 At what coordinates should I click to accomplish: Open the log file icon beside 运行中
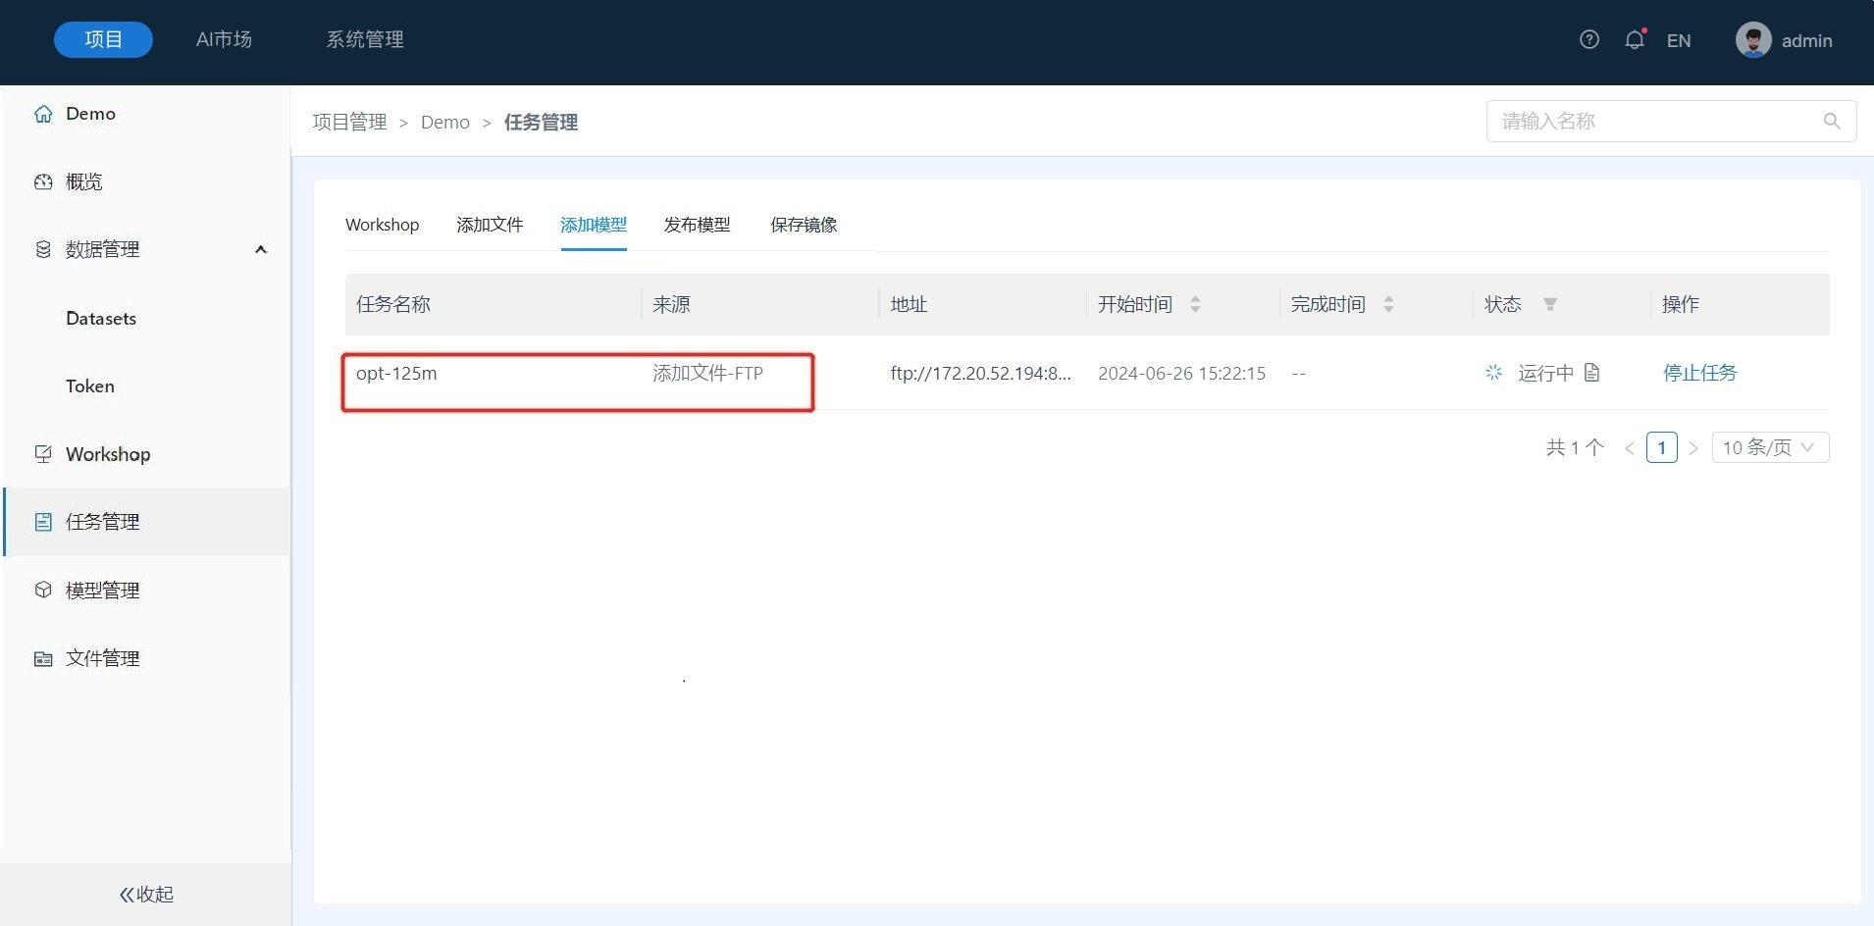1591,373
